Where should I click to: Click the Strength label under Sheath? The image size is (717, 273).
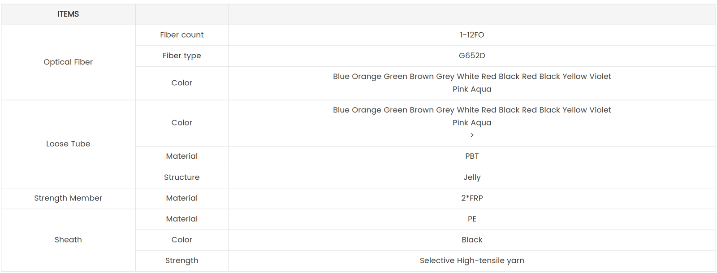click(x=181, y=260)
